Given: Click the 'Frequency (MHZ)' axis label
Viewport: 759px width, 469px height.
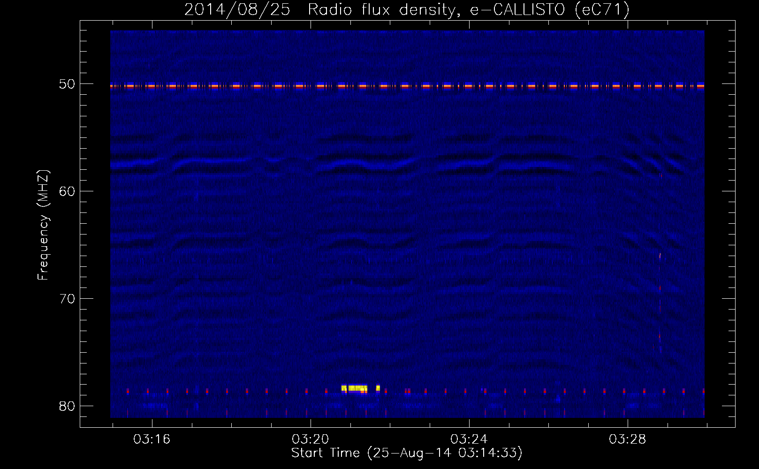Looking at the screenshot, I should (43, 225).
